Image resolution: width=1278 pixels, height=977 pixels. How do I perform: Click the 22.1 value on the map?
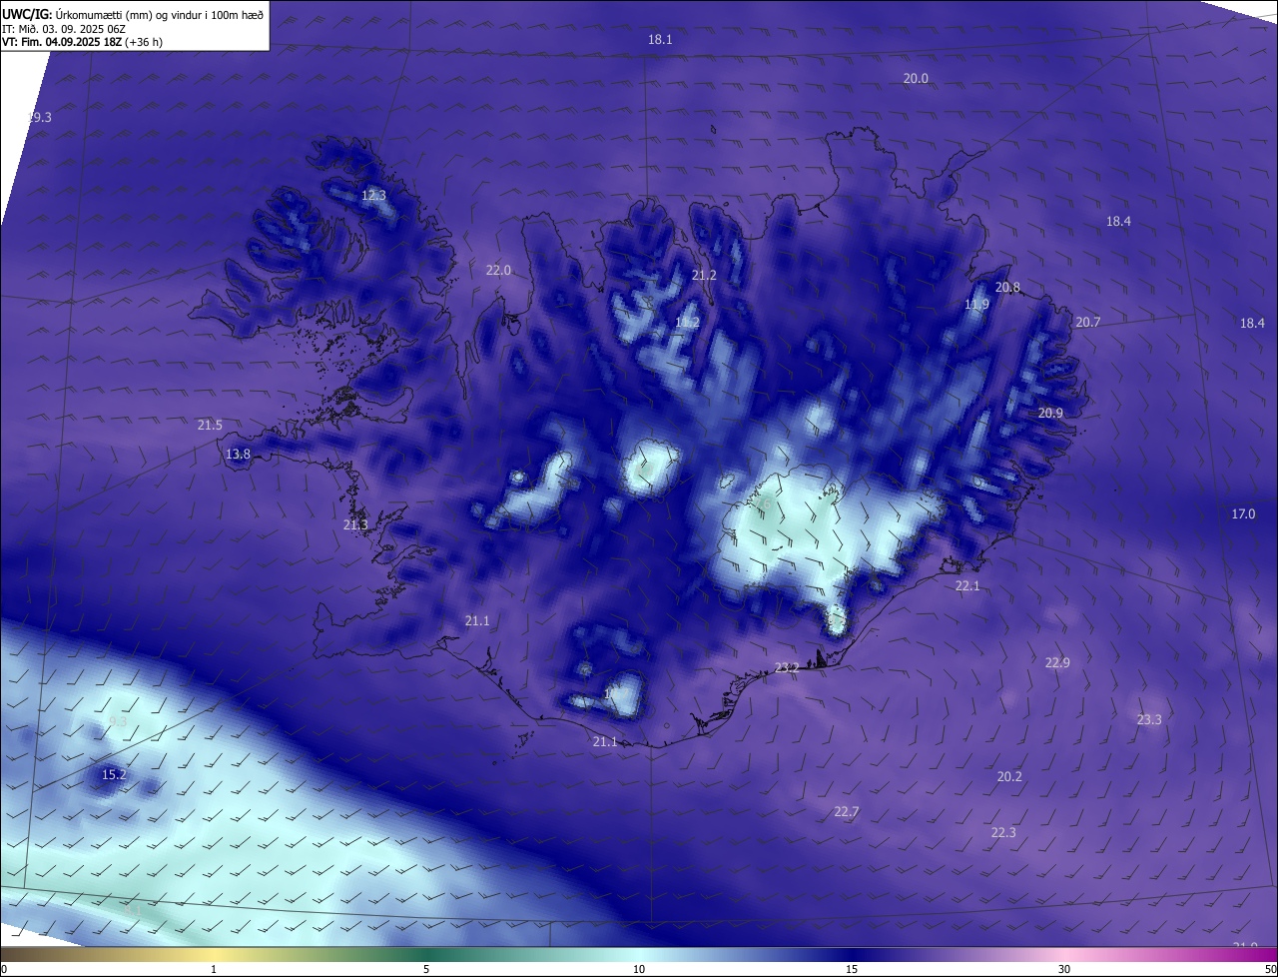pyautogui.click(x=967, y=586)
